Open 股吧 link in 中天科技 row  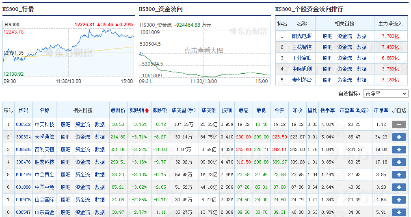(x=65, y=124)
